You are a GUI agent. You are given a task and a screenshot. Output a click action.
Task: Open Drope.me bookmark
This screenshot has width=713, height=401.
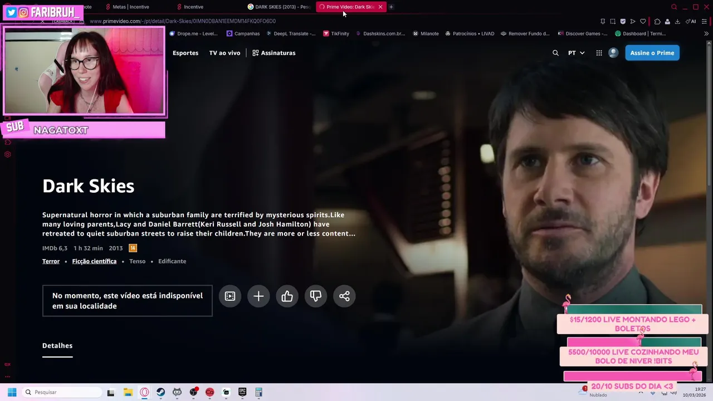click(x=193, y=33)
